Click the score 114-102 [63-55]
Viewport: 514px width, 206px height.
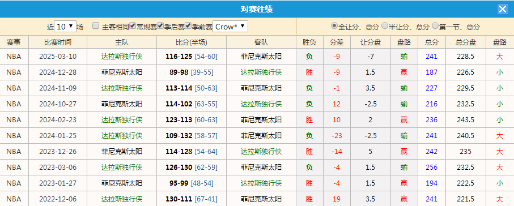click(x=192, y=104)
